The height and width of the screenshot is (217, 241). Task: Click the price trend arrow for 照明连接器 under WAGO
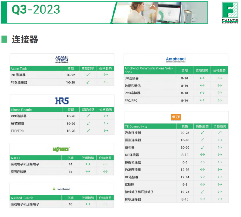[x=105, y=171]
